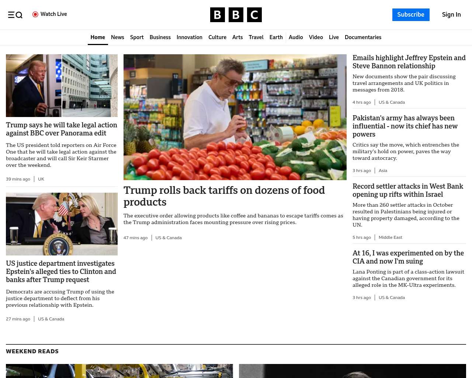This screenshot has height=378, width=472.
Task: Click the Asia category tag
Action: coord(383,171)
